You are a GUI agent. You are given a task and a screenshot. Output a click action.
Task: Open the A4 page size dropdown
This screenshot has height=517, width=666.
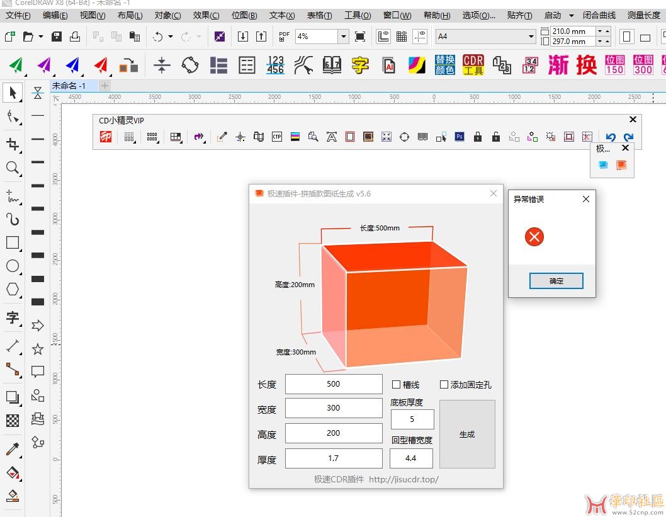coord(531,37)
